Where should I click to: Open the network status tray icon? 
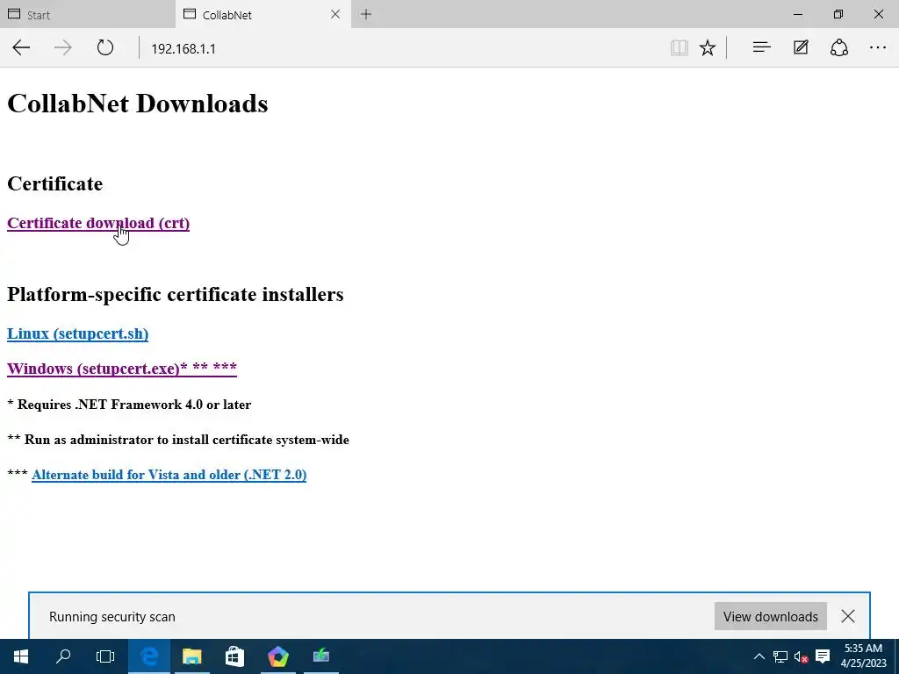tap(780, 656)
